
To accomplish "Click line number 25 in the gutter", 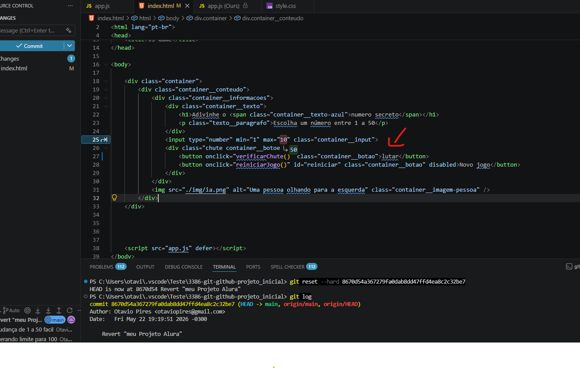I will click(95, 139).
